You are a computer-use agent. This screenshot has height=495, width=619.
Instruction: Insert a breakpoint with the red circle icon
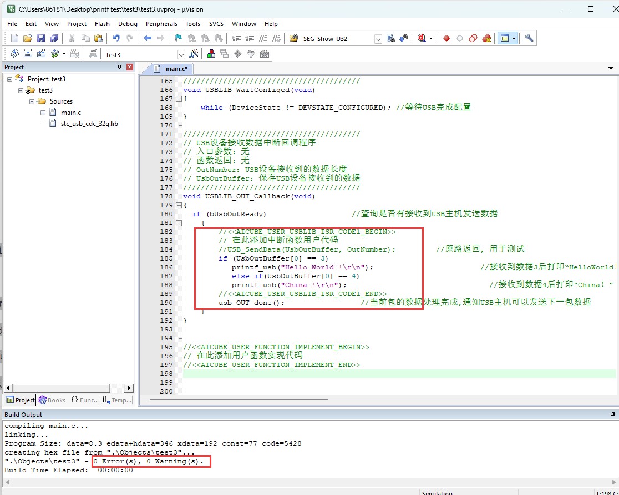click(x=446, y=38)
